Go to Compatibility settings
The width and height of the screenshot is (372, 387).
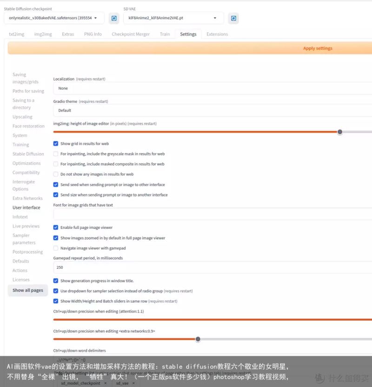(26, 173)
